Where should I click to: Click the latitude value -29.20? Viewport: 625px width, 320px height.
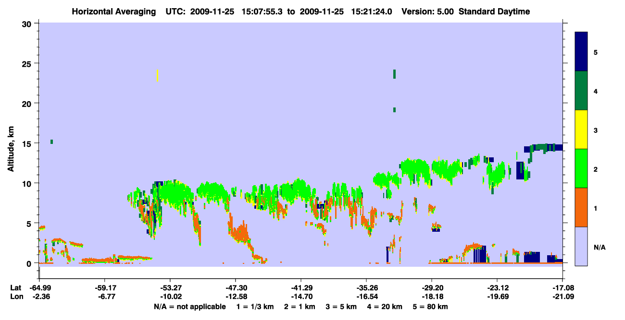tap(432, 288)
